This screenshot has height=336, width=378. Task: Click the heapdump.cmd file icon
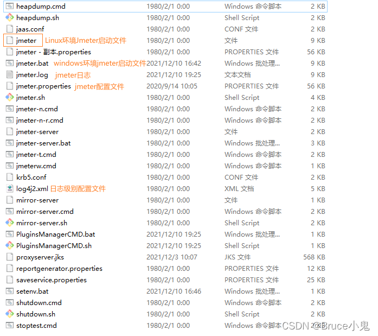tap(10, 7)
